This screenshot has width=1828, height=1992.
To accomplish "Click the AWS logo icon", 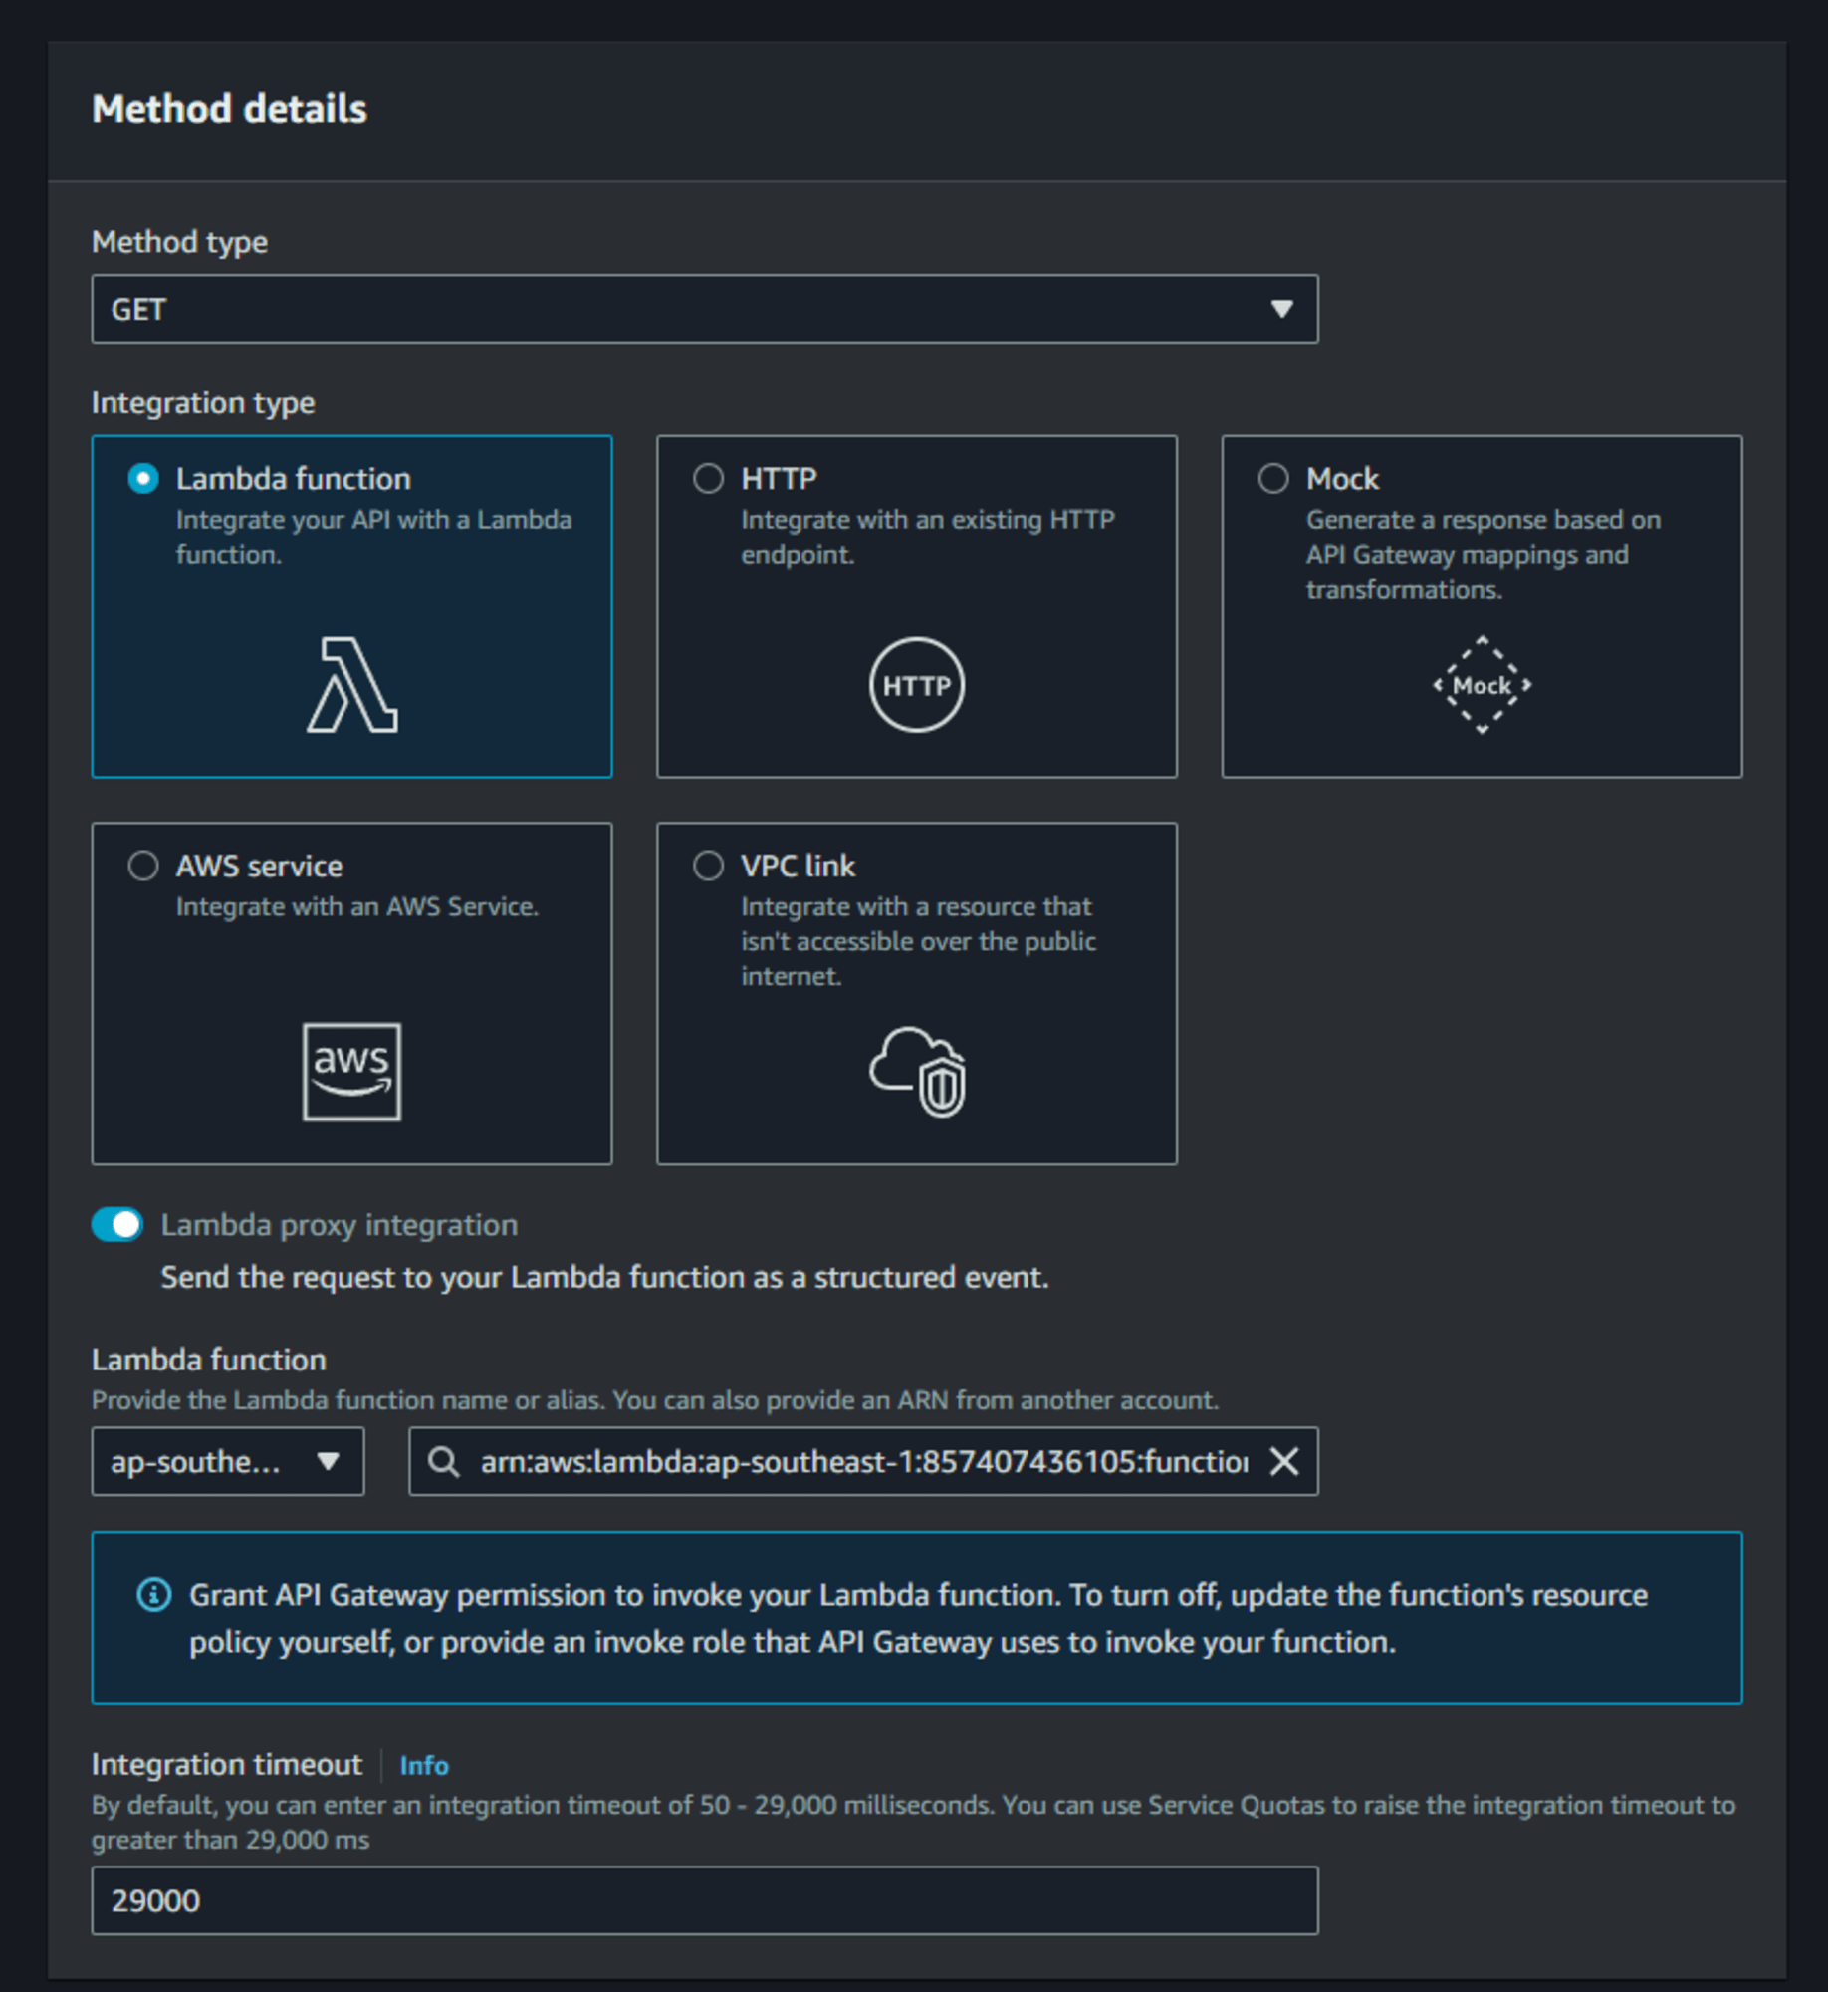I will pos(351,1072).
